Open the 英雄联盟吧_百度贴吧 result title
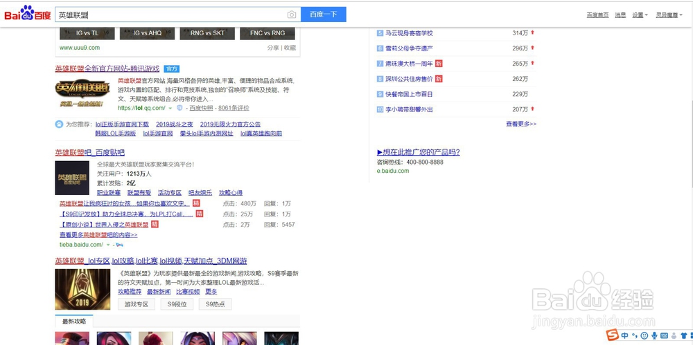The width and height of the screenshot is (693, 345). (x=89, y=153)
